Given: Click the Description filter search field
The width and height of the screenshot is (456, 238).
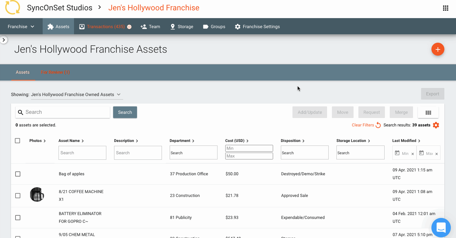Looking at the screenshot, I should coord(138,153).
